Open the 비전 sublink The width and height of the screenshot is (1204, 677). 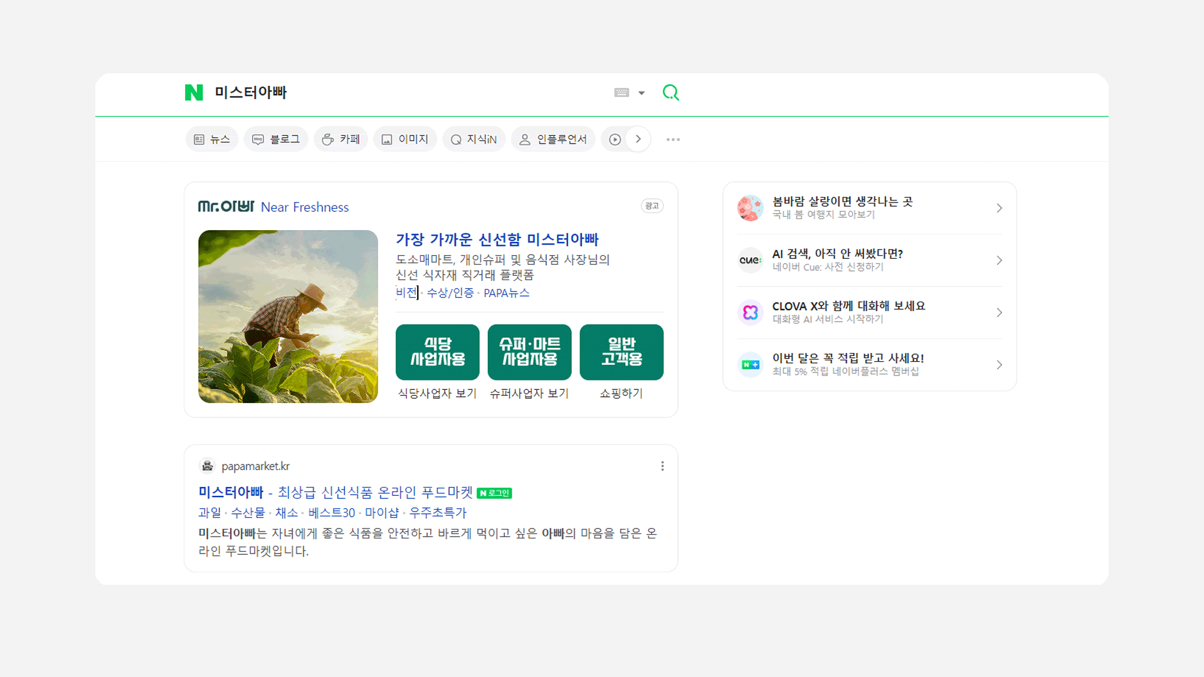pos(406,293)
